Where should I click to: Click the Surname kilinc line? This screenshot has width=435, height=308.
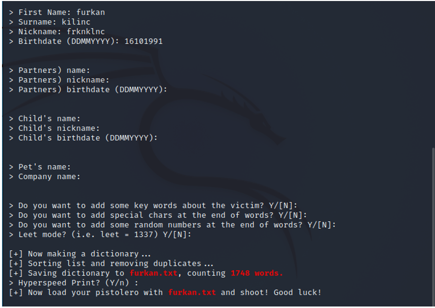(x=49, y=22)
